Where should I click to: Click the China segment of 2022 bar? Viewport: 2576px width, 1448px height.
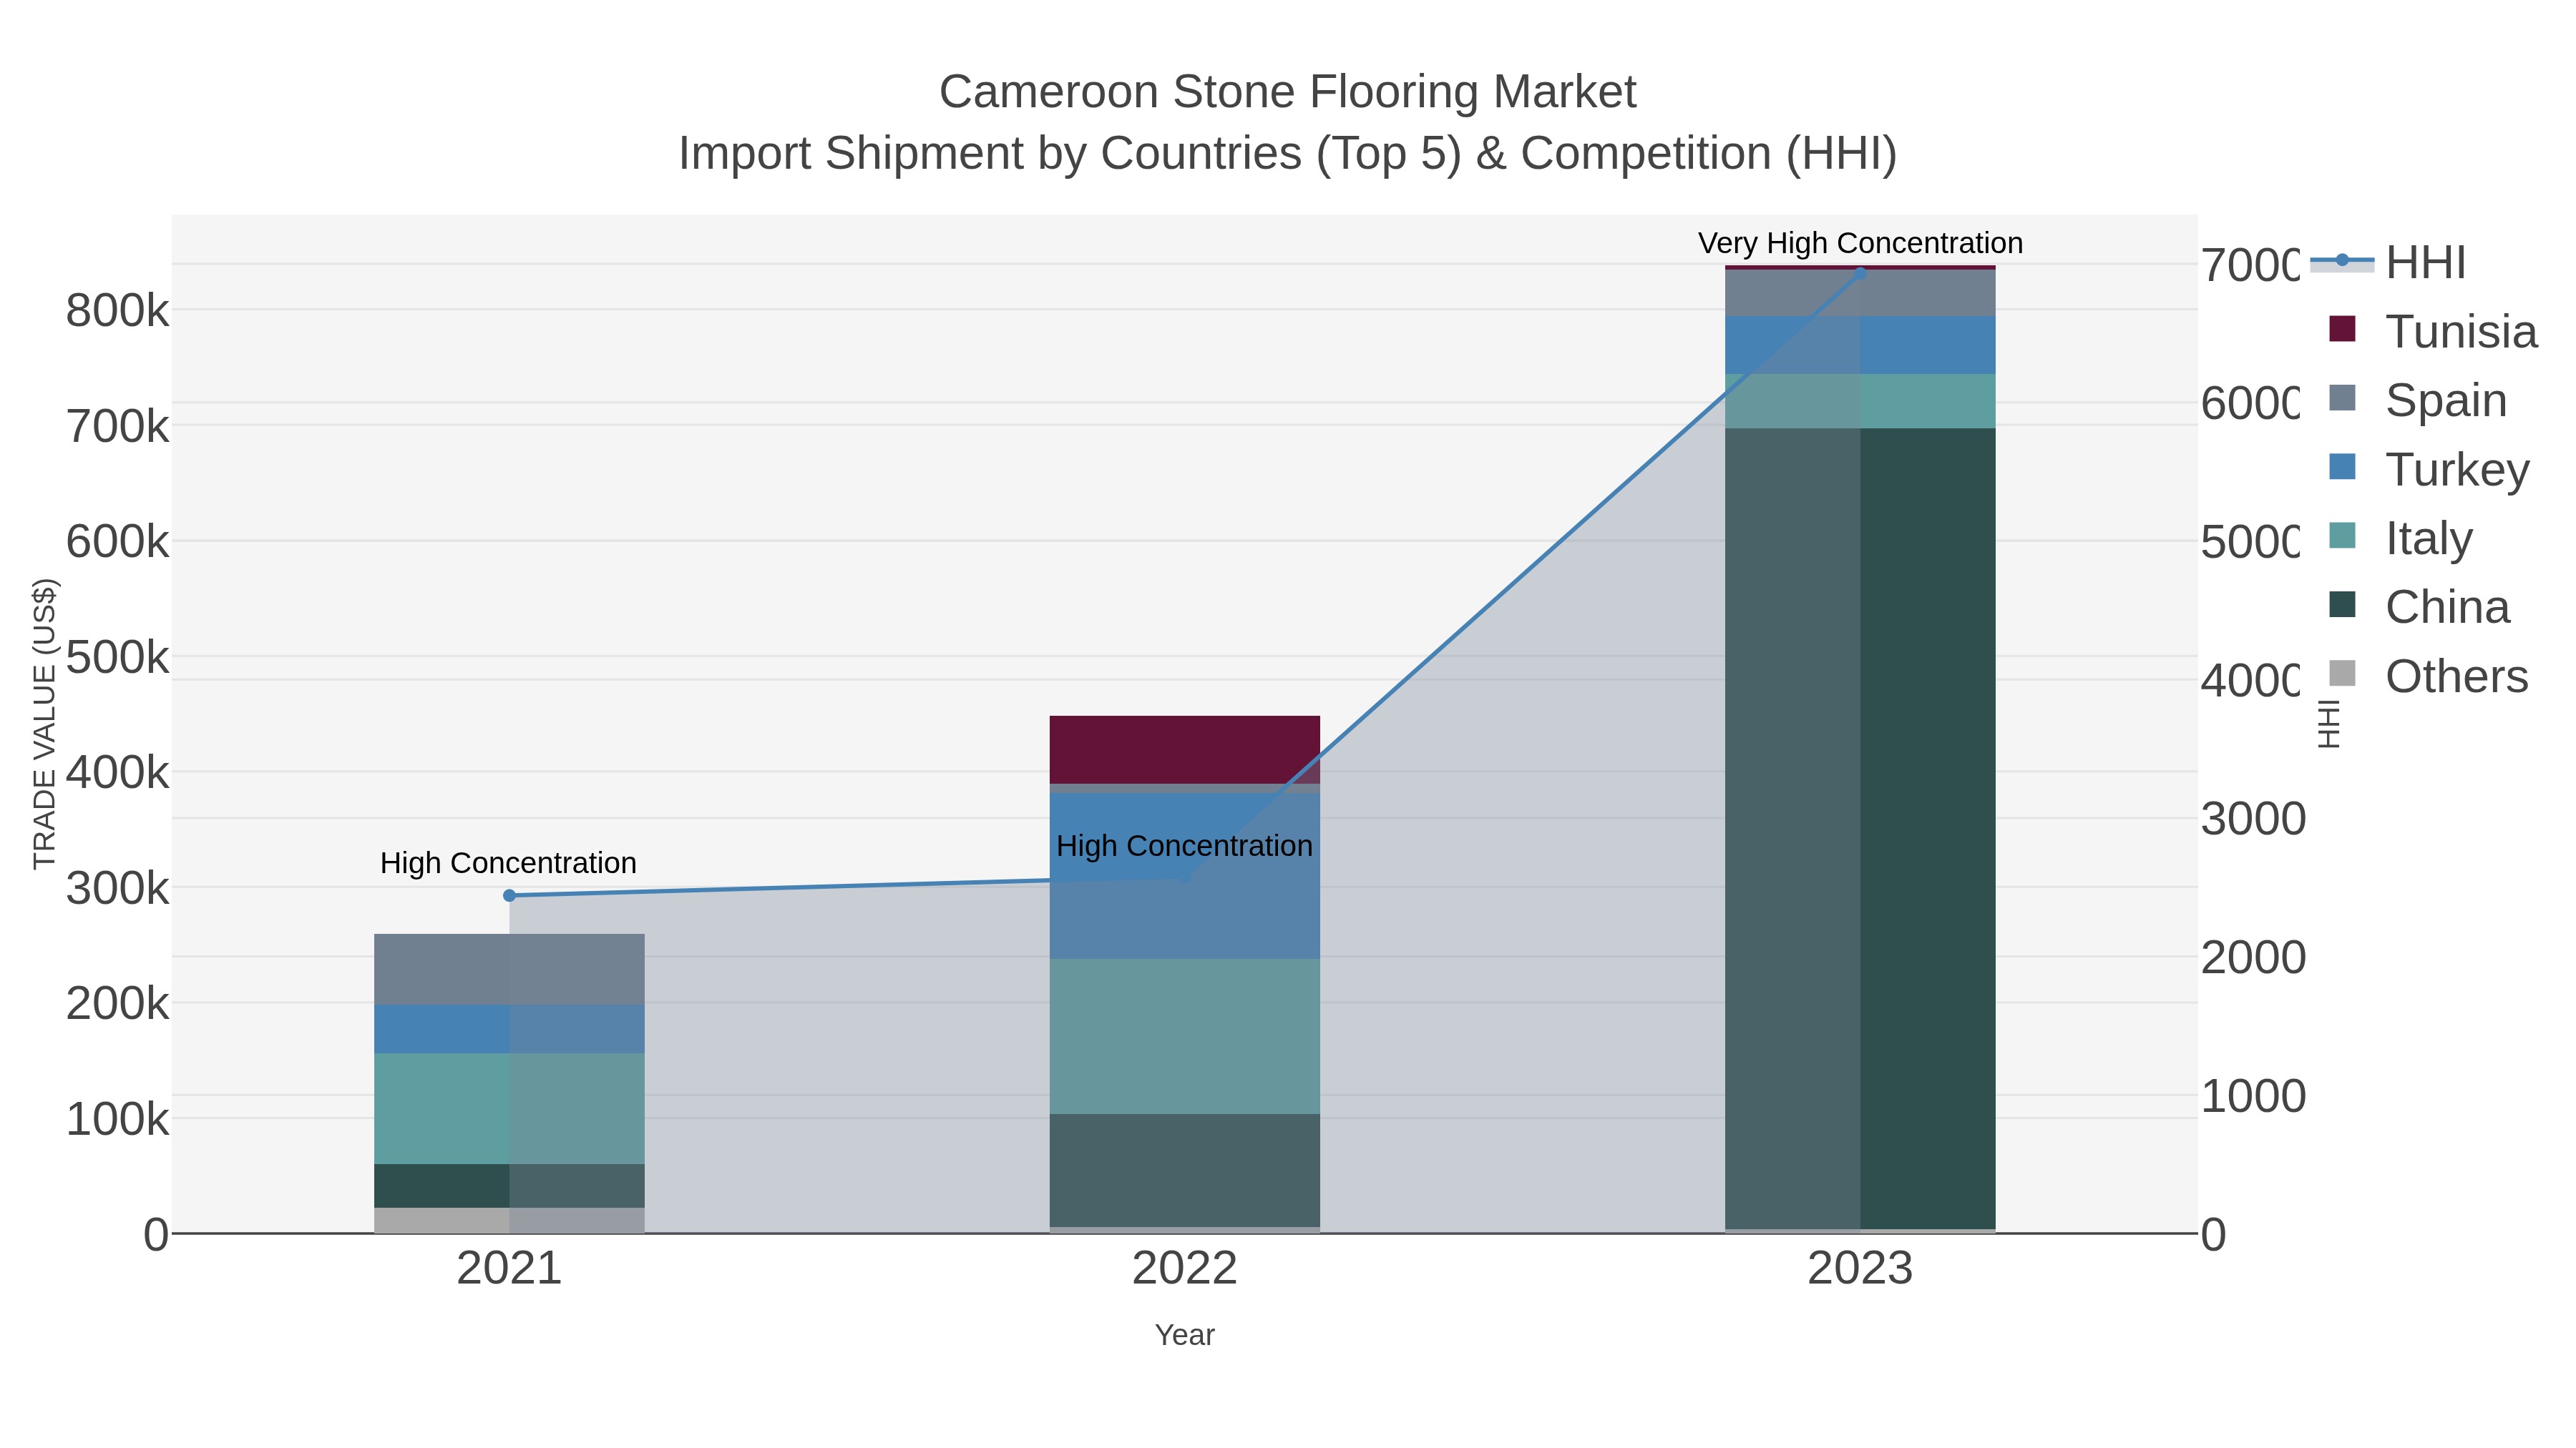pos(1184,1170)
